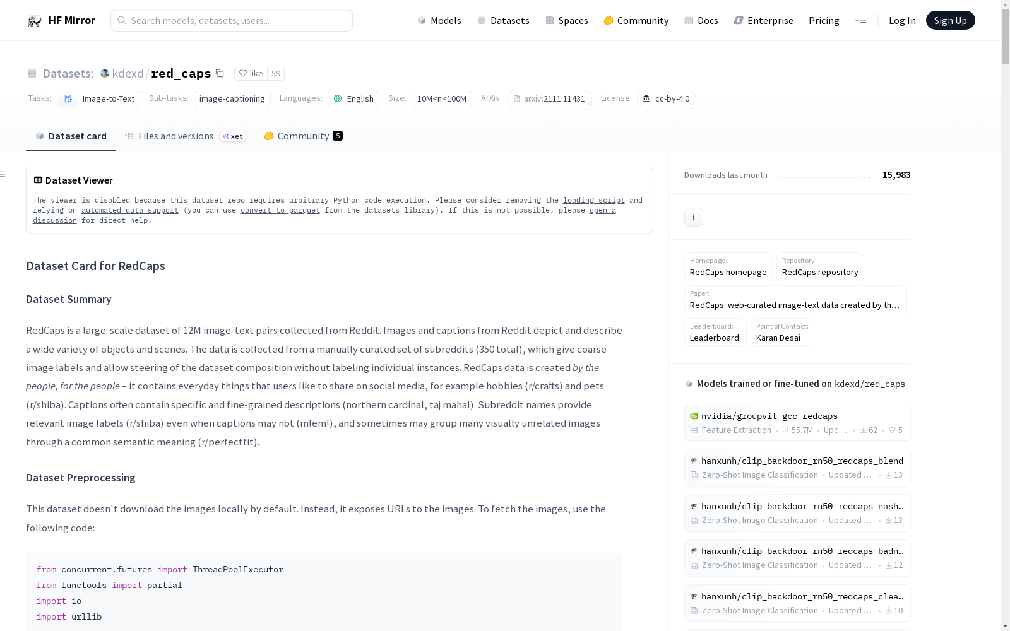This screenshot has width=1010, height=631.
Task: Click the Datasets breadcrumb icon
Action: click(32, 74)
